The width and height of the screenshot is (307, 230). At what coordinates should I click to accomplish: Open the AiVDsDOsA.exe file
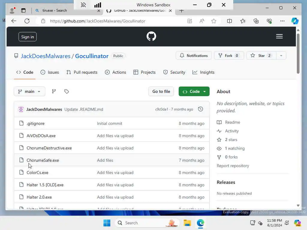click(x=41, y=136)
